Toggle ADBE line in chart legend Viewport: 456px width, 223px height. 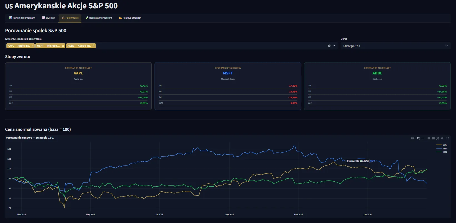(442, 152)
